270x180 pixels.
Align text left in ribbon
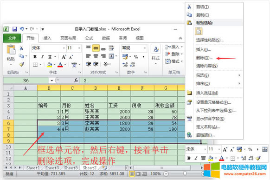(88, 56)
